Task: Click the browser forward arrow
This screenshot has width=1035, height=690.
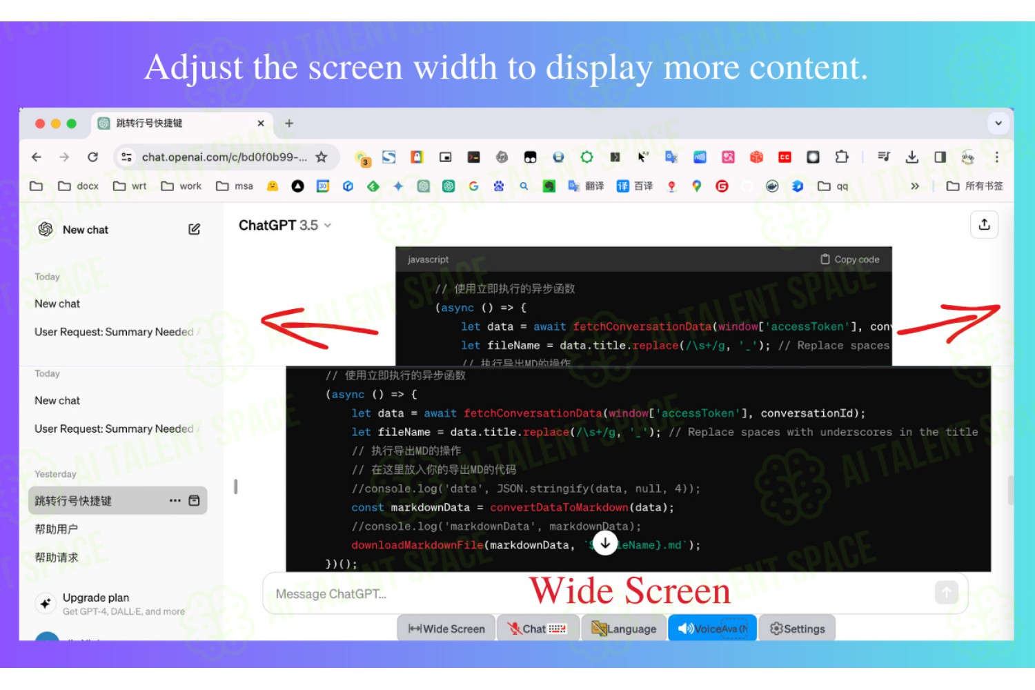Action: (64, 157)
